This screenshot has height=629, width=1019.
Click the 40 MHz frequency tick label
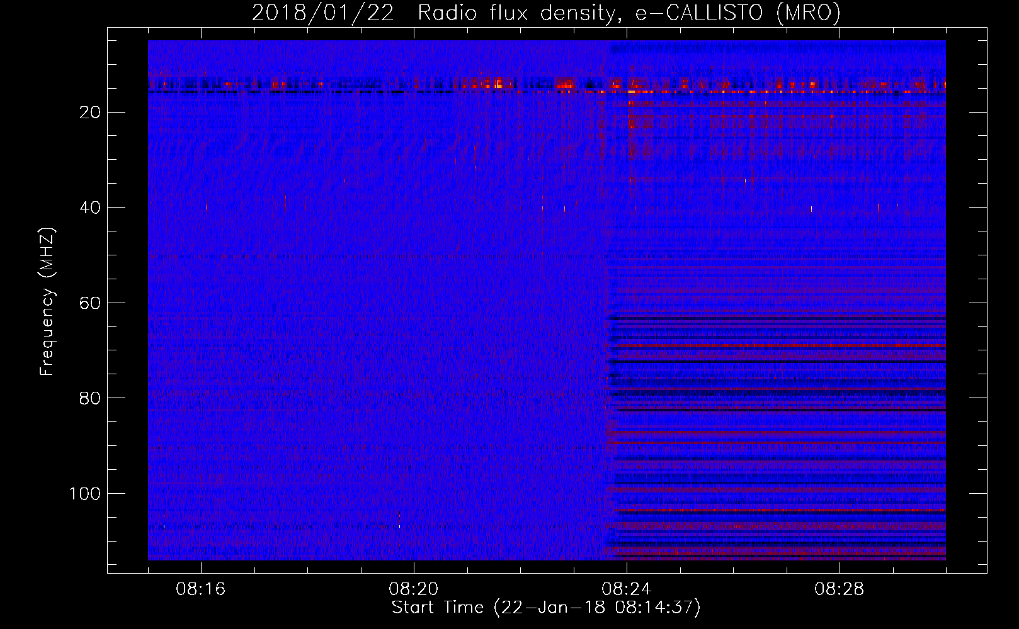pyautogui.click(x=91, y=208)
